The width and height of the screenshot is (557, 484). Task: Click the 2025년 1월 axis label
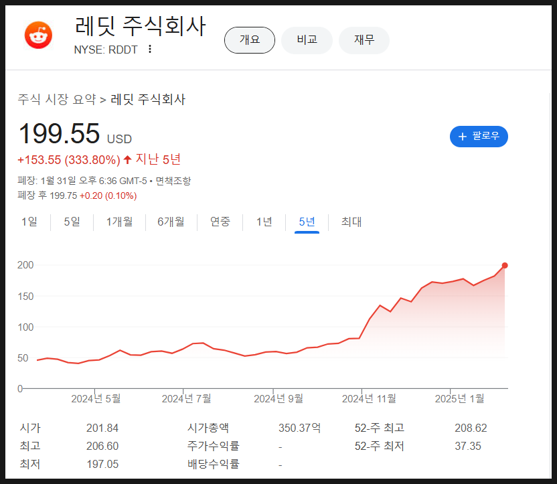tap(460, 399)
